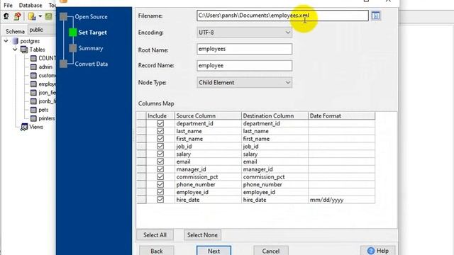Click into the Root Name field
This screenshot has width=454, height=255.
click(x=244, y=49)
